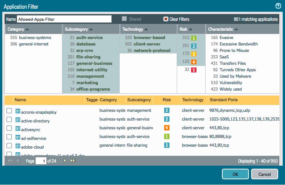Click the filter Name input field
Viewport: 285px width, 185px height.
coord(64,19)
